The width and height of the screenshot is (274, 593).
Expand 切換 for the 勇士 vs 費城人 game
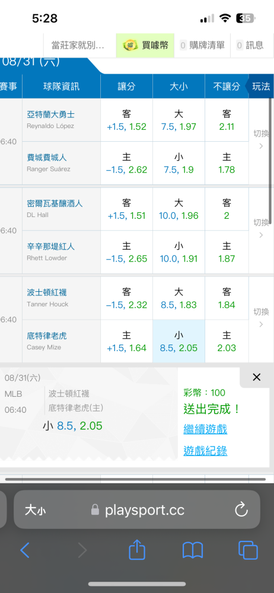[261, 139]
